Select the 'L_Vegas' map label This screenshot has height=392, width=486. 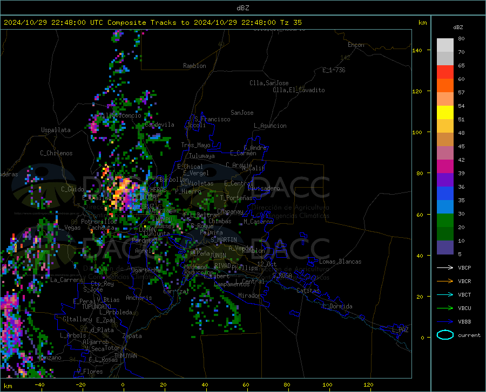click(x=69, y=228)
